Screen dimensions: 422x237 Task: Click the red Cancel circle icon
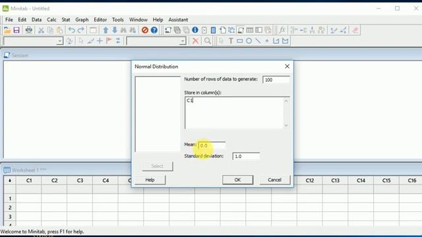[145, 30]
